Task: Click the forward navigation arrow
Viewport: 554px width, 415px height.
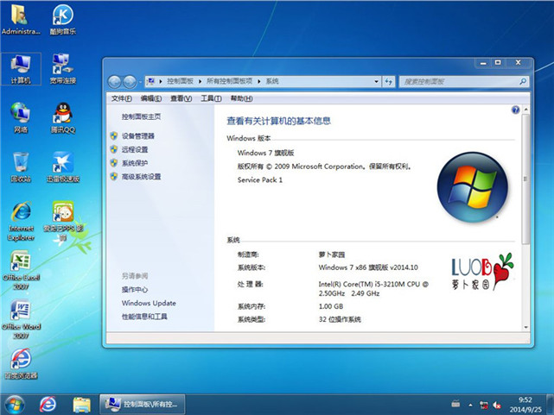Action: [130, 82]
